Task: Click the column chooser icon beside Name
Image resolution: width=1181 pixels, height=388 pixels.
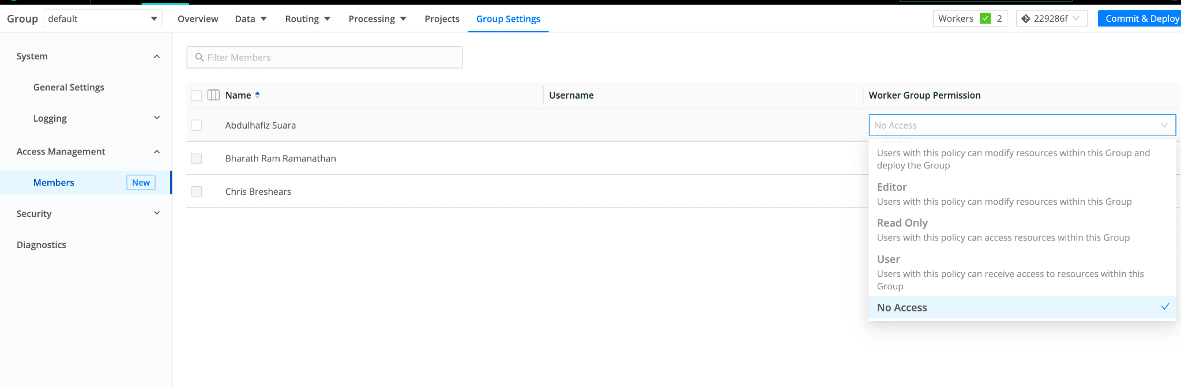Action: (213, 95)
